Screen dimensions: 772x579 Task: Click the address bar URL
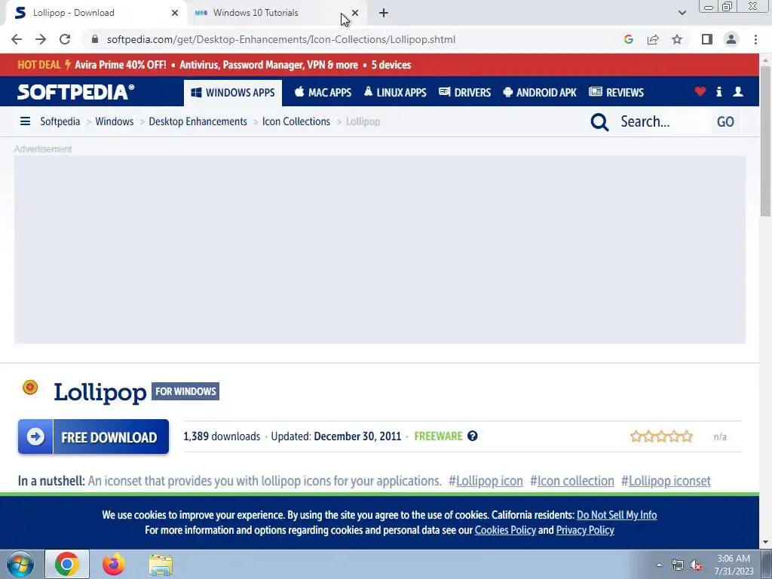(280, 39)
